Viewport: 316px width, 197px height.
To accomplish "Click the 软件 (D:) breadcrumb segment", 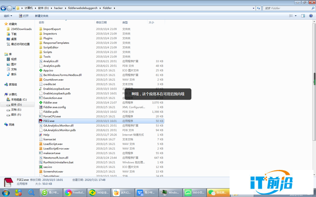I will [x=43, y=8].
